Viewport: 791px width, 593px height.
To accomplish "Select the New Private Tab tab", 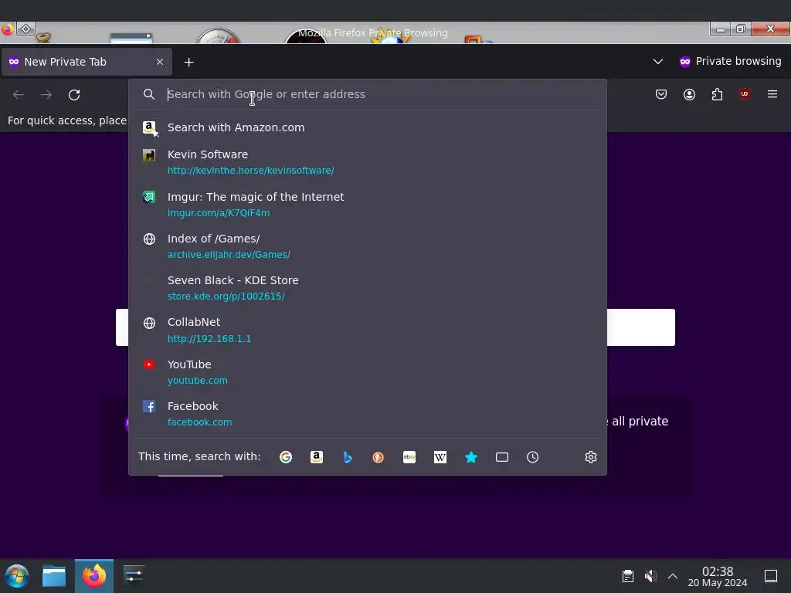I will 87,62.
